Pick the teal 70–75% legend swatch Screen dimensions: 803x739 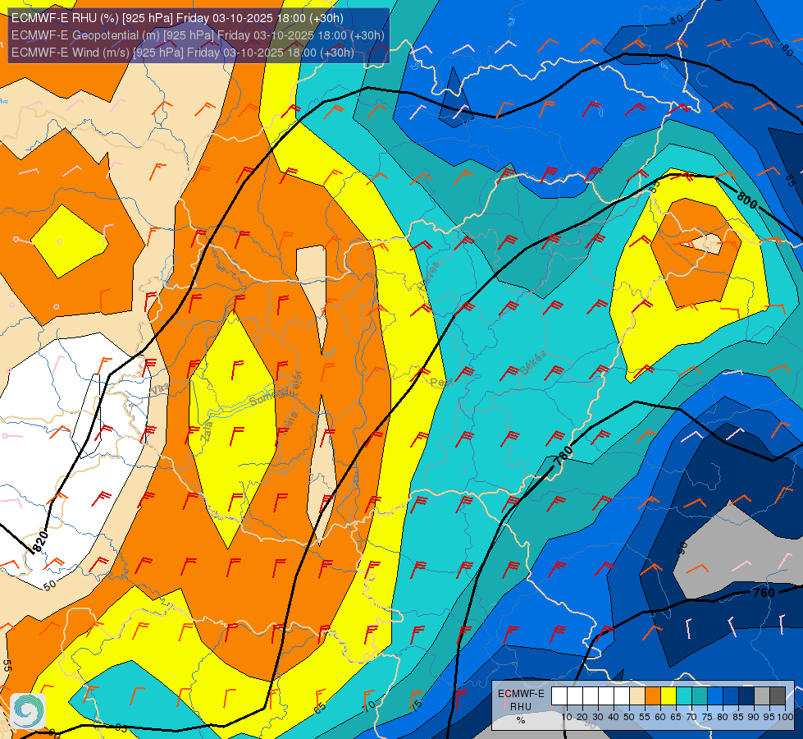click(700, 696)
